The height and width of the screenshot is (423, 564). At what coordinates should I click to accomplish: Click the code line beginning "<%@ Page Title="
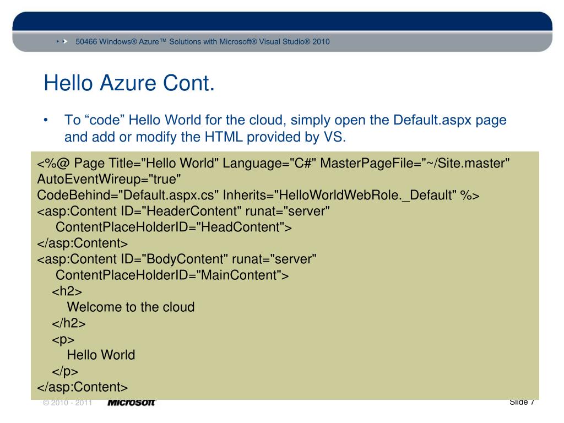(273, 163)
